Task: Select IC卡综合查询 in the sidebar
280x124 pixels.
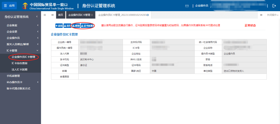Action: (x=19, y=63)
